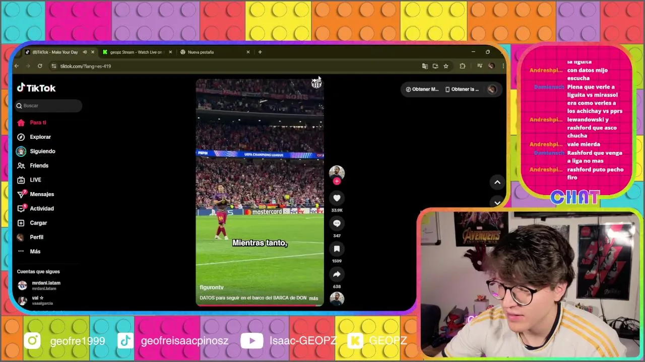Open the profile avatar at top right of TikTok
Screen dimensions: 645x362
coord(492,89)
